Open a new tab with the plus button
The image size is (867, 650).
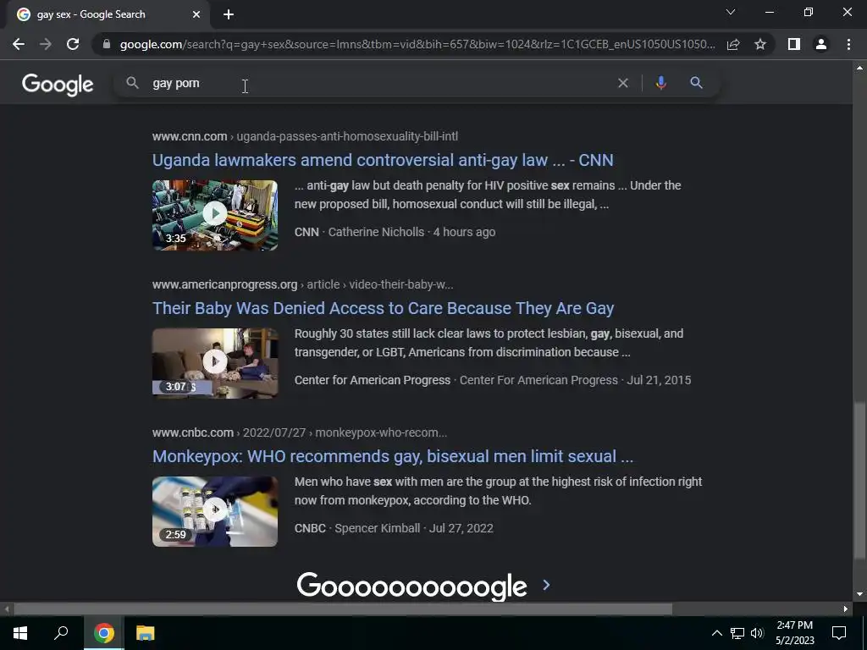229,14
